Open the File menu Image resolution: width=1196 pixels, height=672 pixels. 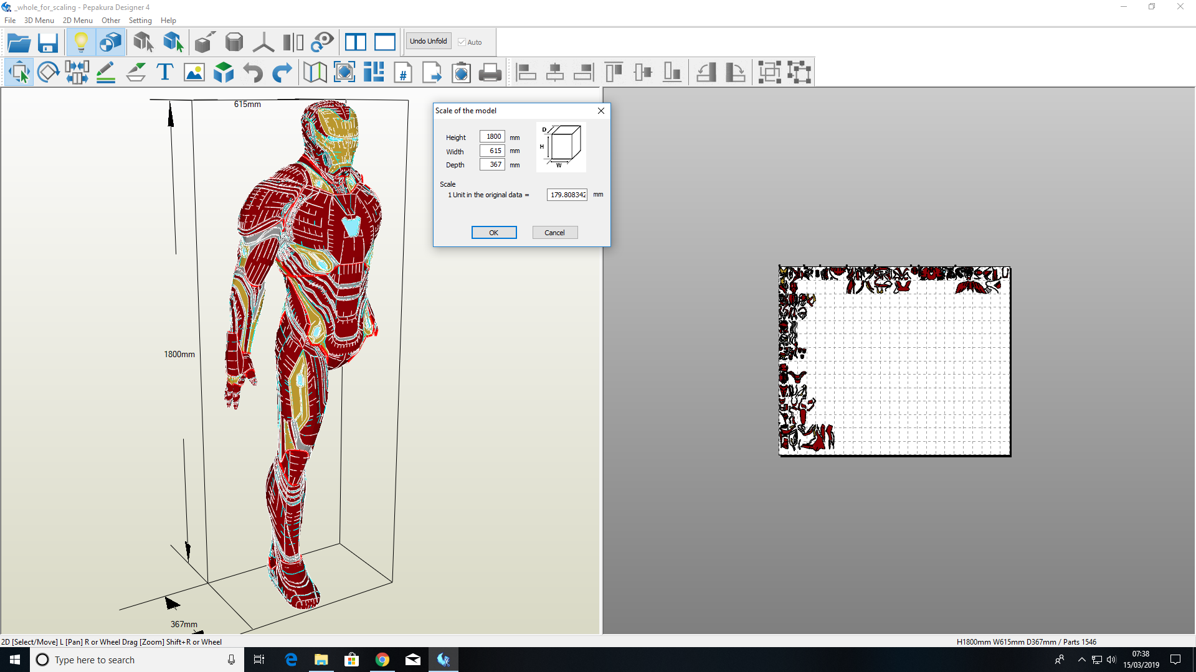[x=10, y=21]
